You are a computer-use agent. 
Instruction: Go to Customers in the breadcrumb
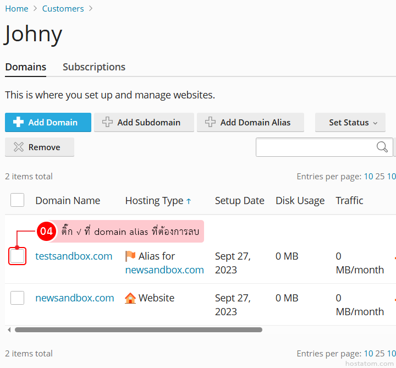click(x=63, y=9)
